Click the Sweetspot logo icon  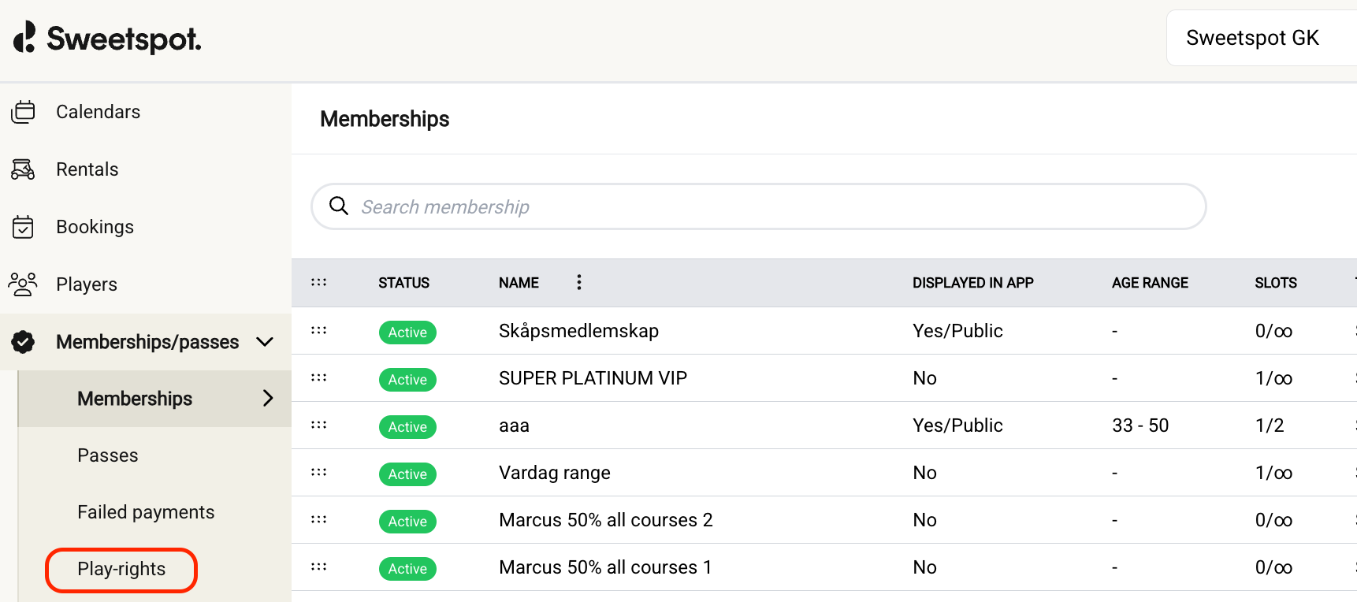(25, 37)
